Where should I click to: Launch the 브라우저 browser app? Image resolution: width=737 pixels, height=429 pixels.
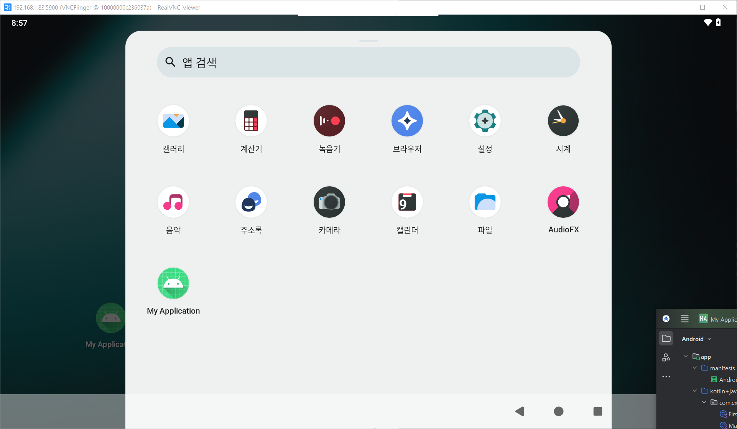[x=407, y=121]
